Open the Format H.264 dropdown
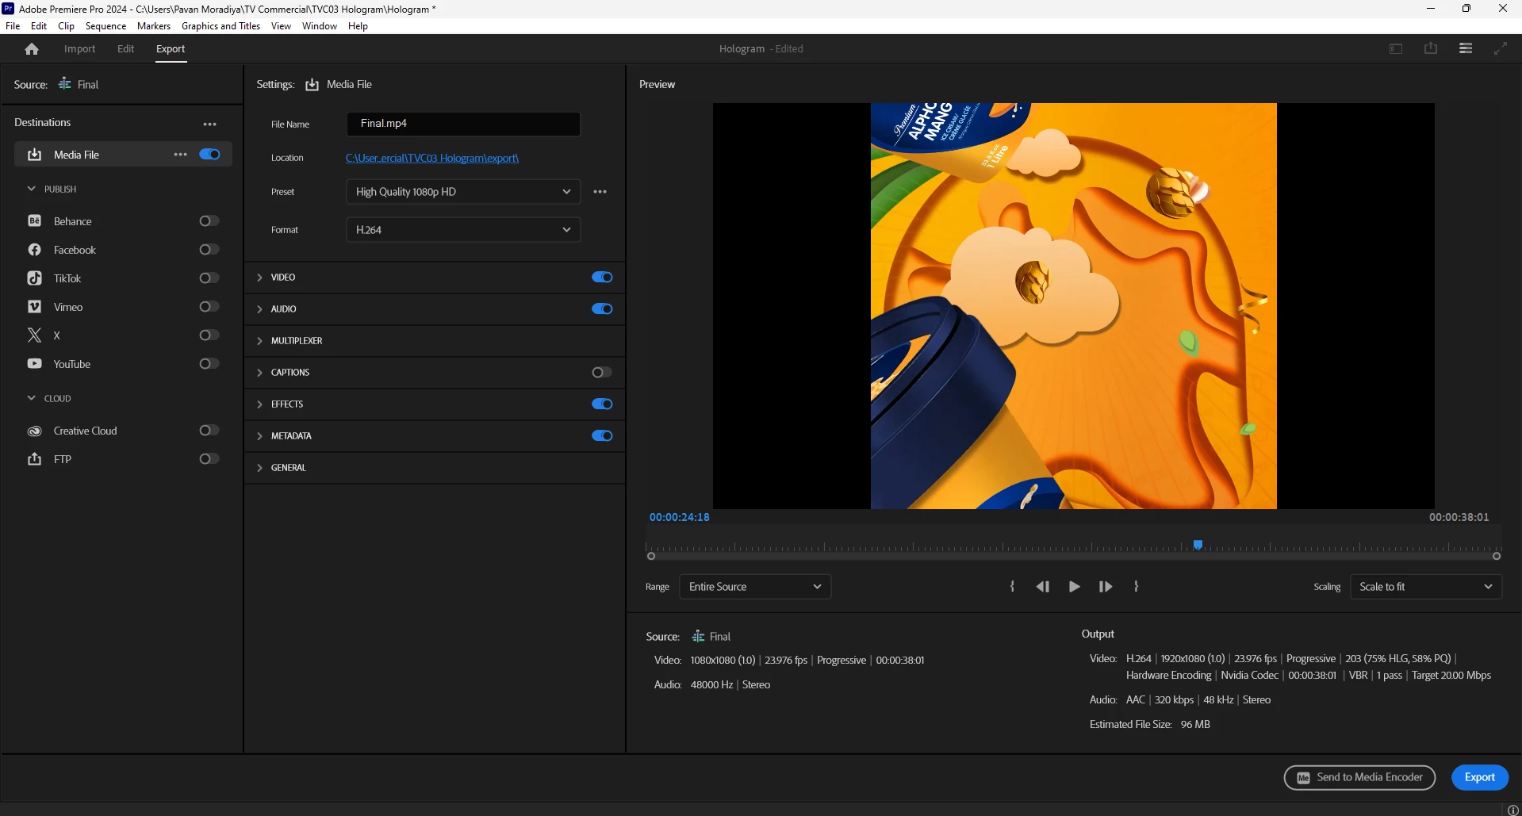1522x816 pixels. click(x=463, y=230)
